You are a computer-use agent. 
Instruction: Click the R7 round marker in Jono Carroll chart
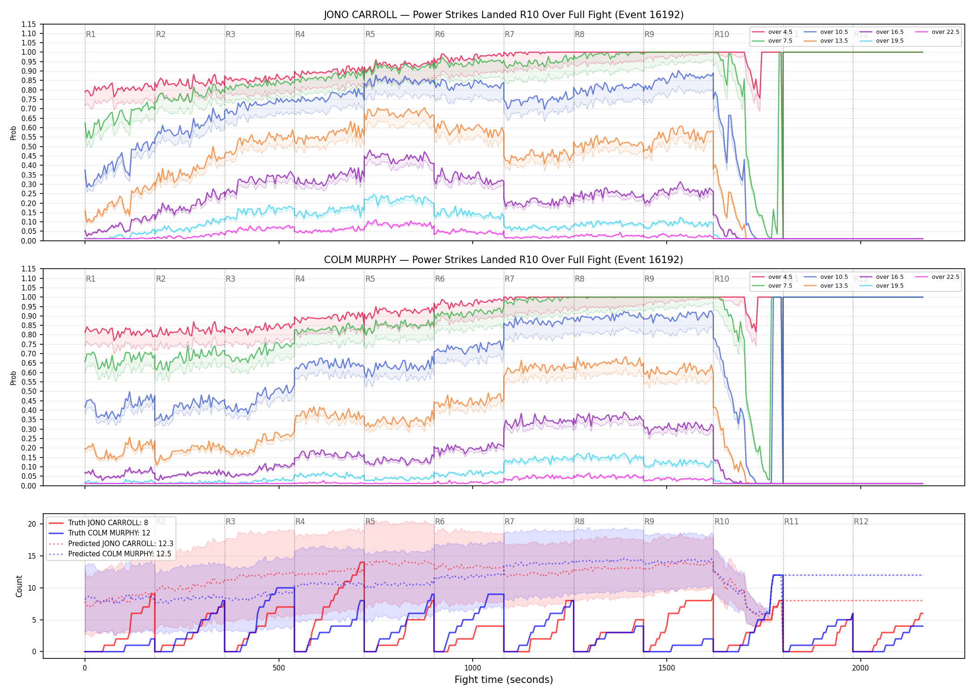509,34
